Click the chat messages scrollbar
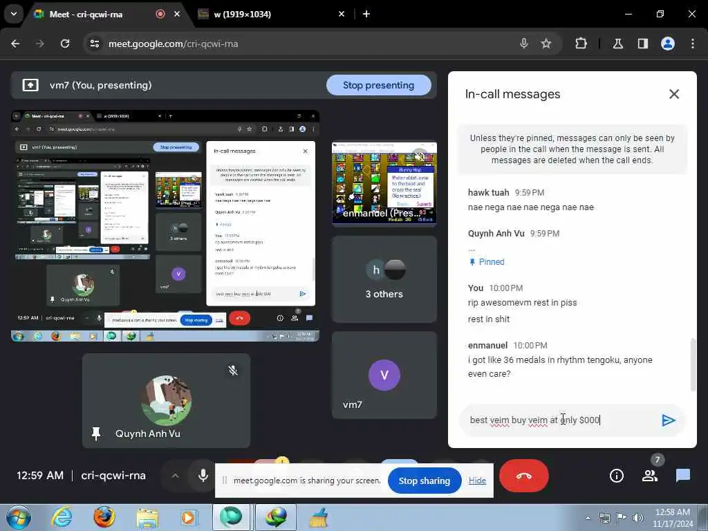Image resolution: width=708 pixels, height=531 pixels. [x=693, y=365]
